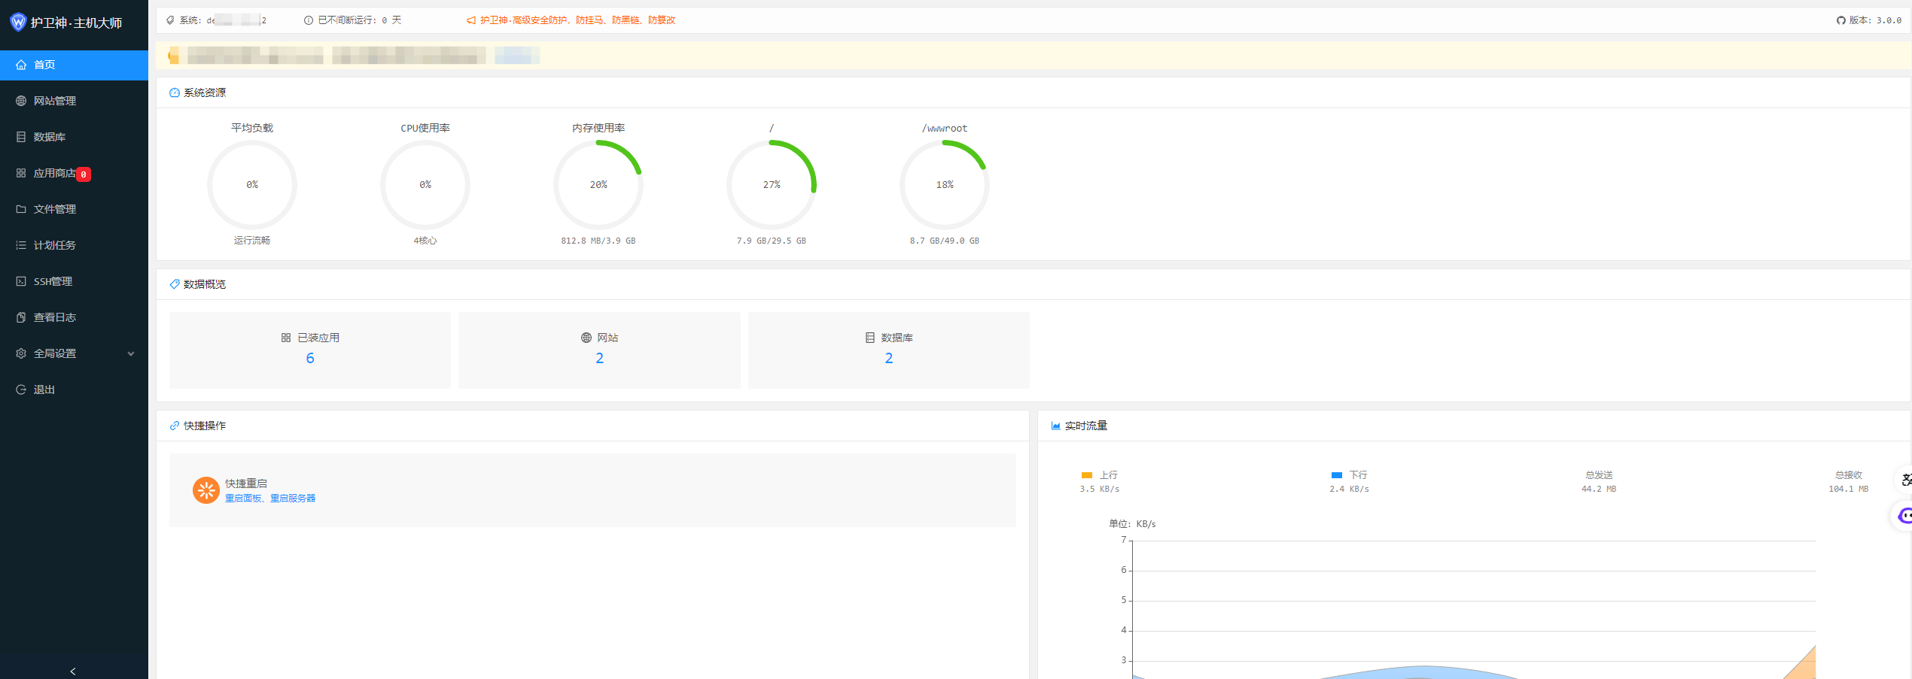Click the red 0 badge on 应用商店

(x=84, y=174)
